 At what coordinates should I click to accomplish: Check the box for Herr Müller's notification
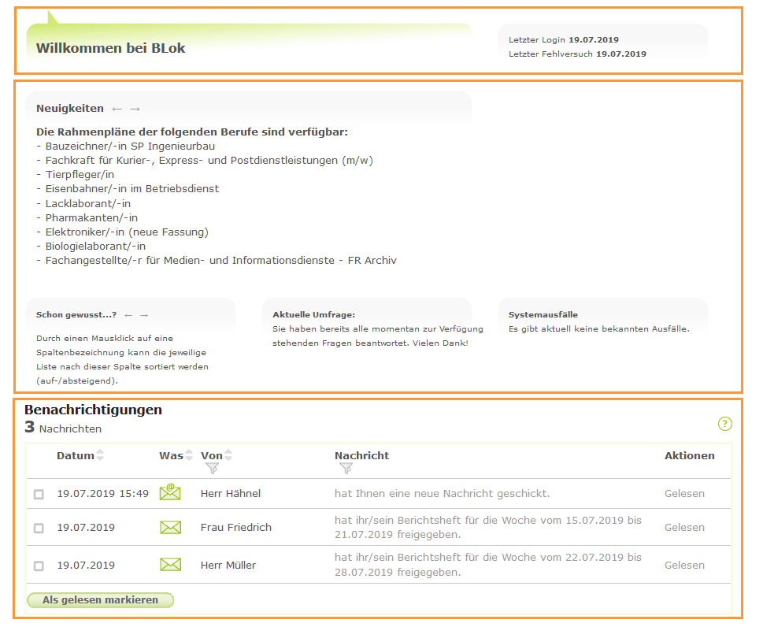(x=39, y=565)
